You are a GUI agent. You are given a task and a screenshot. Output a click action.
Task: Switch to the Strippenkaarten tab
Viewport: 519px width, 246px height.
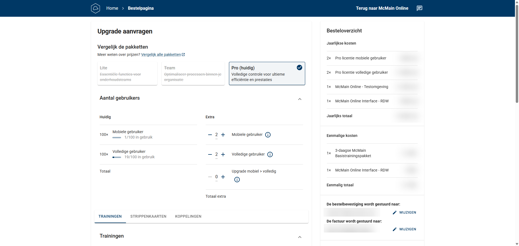coord(148,217)
